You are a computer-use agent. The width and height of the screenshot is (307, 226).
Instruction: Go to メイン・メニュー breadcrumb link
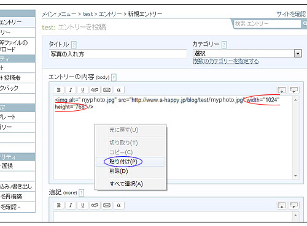click(x=59, y=14)
